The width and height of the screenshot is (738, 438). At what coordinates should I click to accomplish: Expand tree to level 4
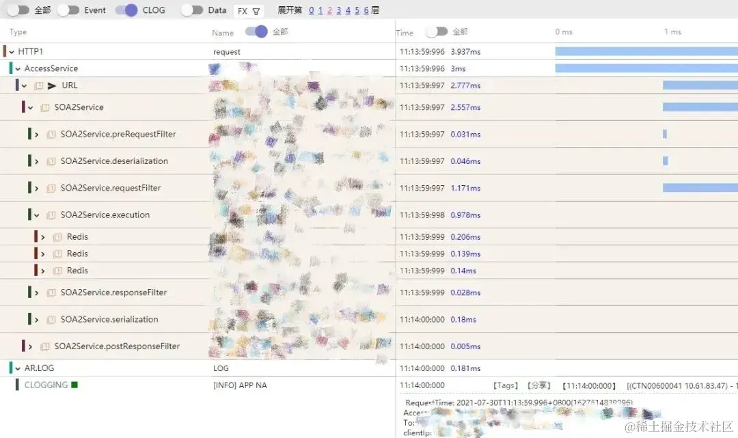(x=348, y=10)
